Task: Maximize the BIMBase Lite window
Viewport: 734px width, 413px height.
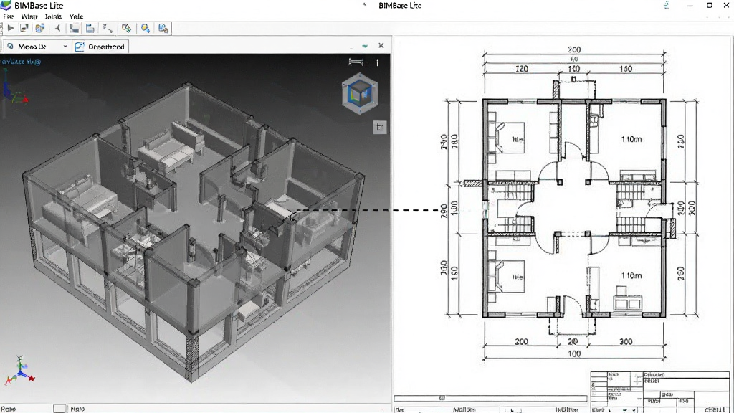Action: coord(709,5)
